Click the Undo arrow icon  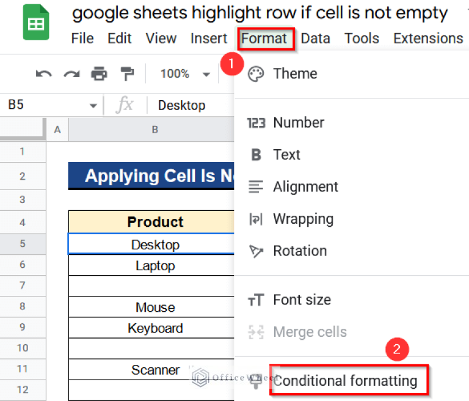[43, 74]
